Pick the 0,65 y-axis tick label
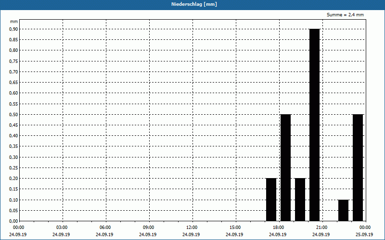 tap(13, 83)
